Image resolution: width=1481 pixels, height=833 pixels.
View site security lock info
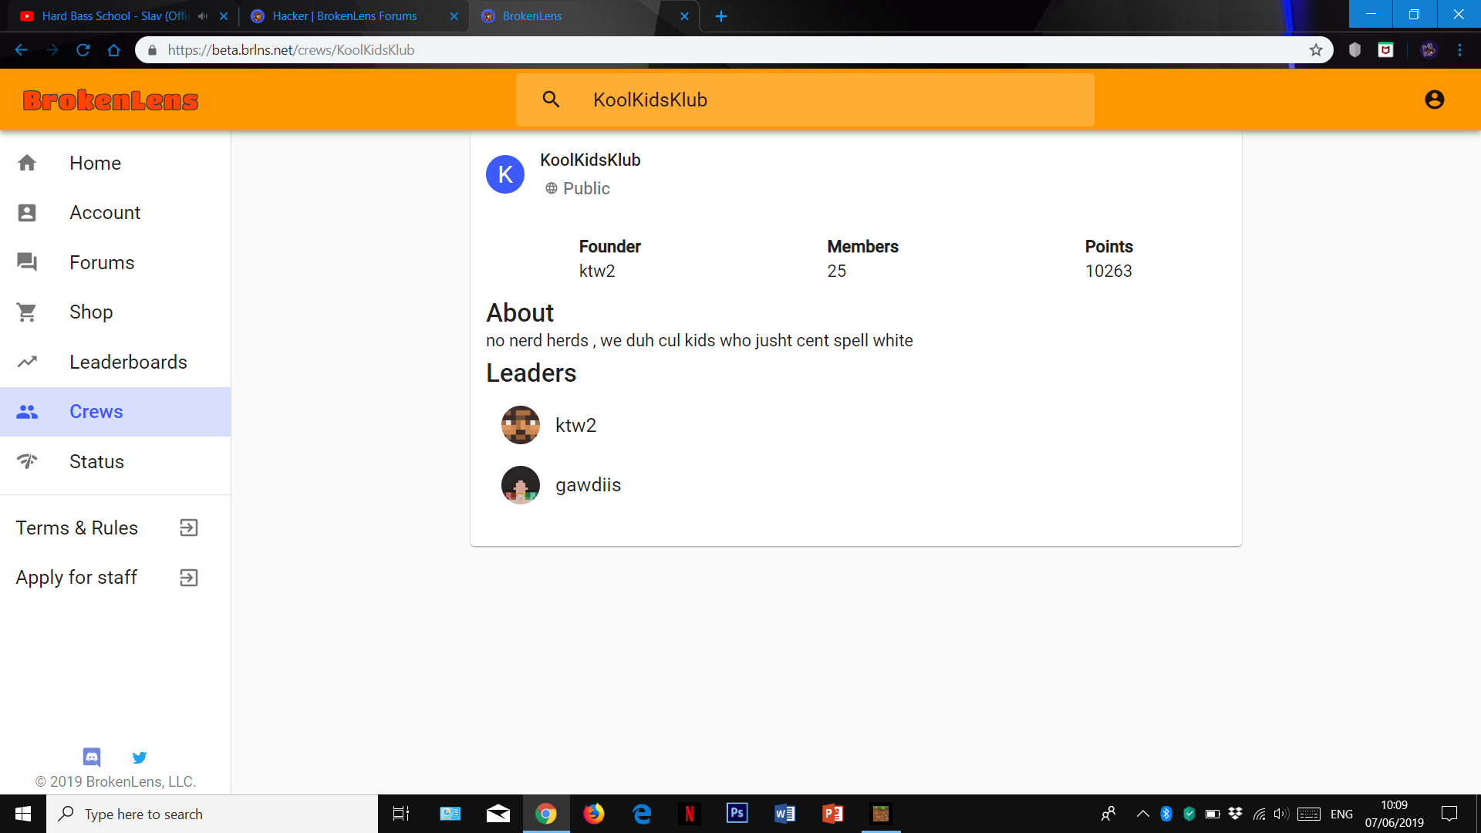point(152,50)
